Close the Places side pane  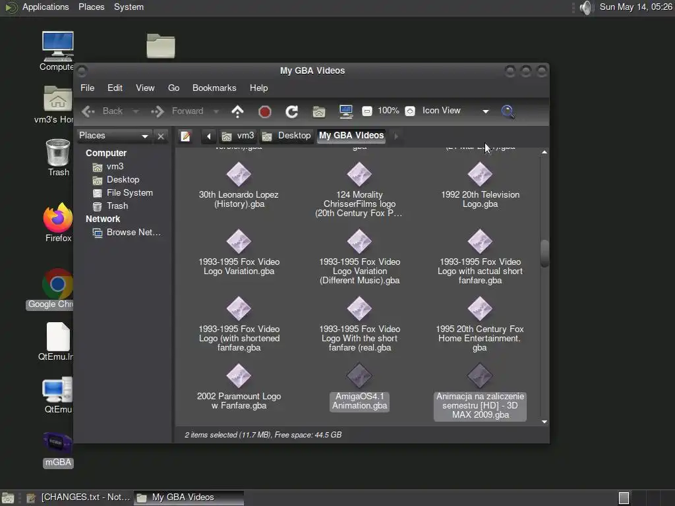click(161, 136)
